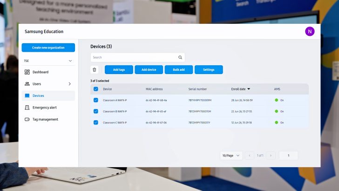339x191 pixels.
Task: Click the Classroom B WAFX-P device name
Action: click(x=115, y=111)
